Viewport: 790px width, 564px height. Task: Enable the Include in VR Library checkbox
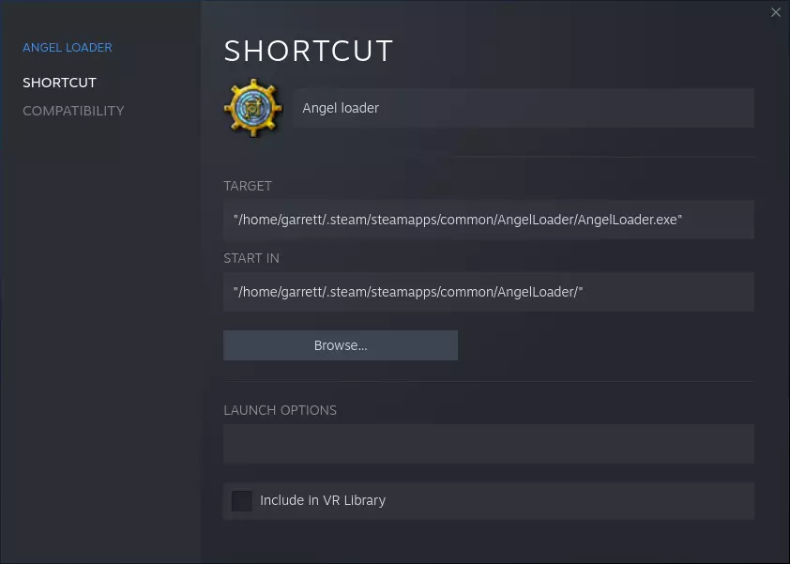(x=242, y=500)
